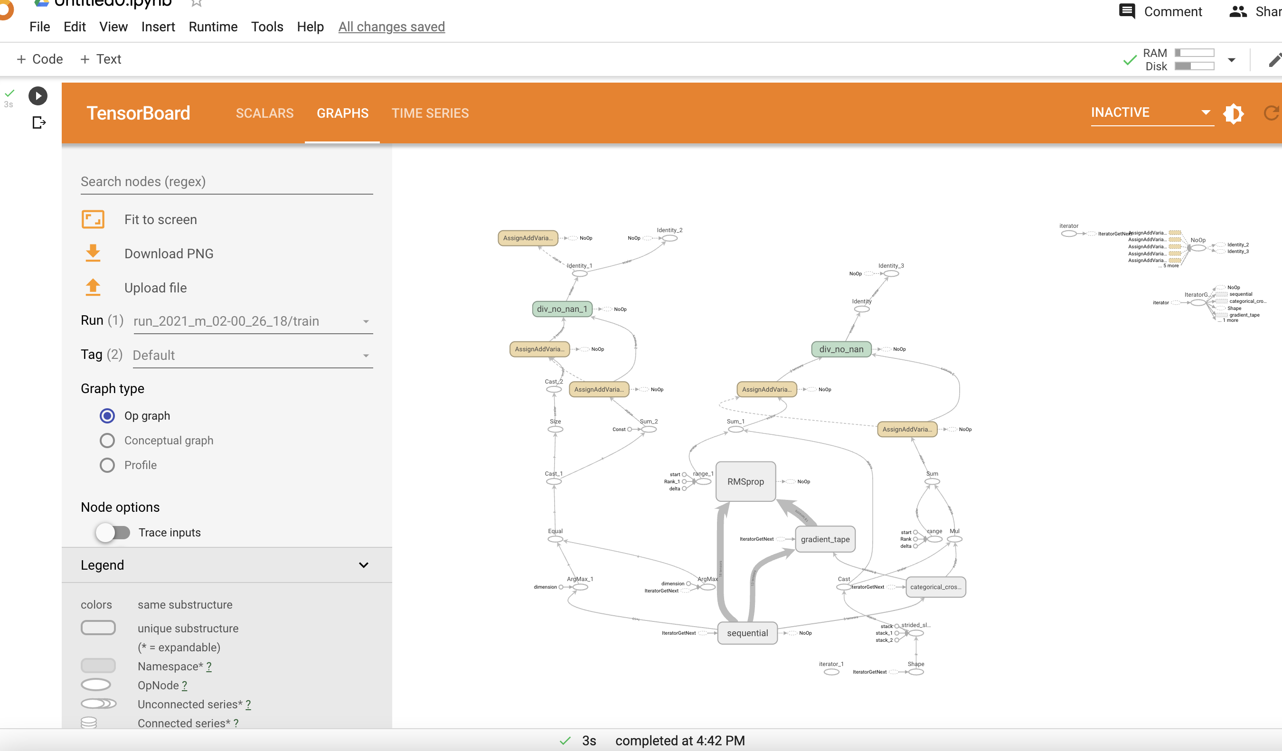Image resolution: width=1282 pixels, height=751 pixels.
Task: Click the Upload file icon
Action: [x=93, y=287]
